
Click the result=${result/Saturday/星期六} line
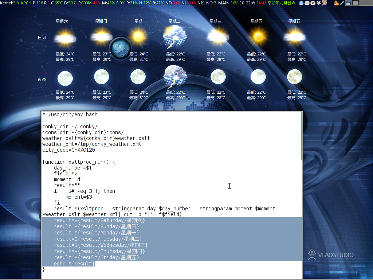99,221
